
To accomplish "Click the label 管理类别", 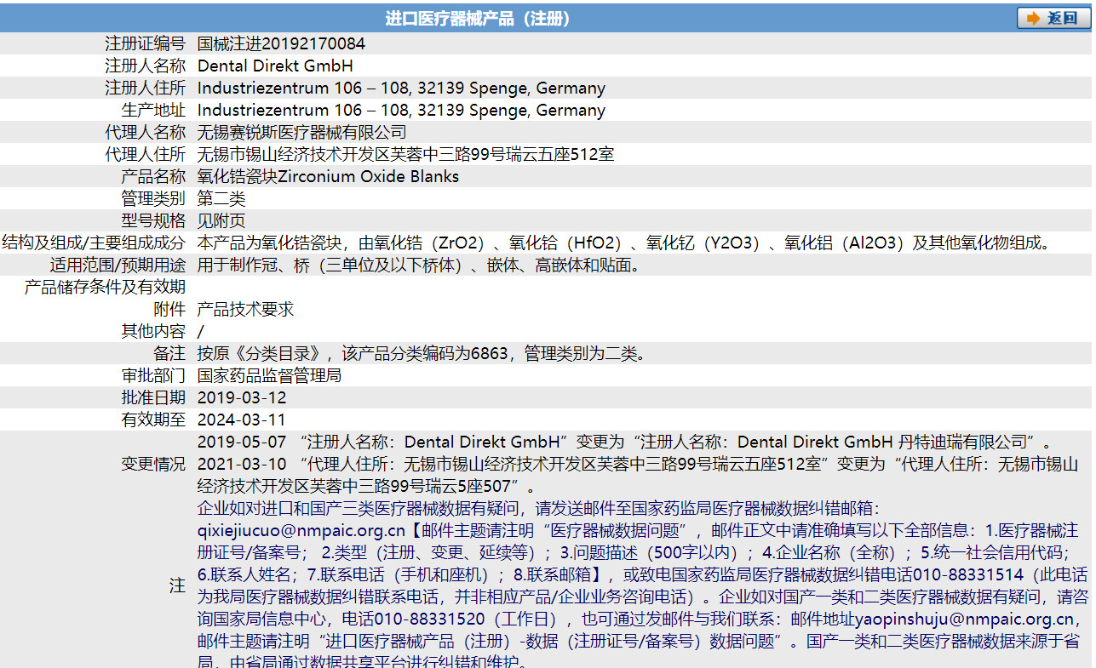I will click(153, 198).
